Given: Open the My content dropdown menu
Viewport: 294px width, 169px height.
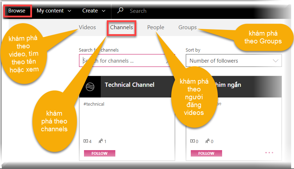Looking at the screenshot, I should tap(54, 11).
